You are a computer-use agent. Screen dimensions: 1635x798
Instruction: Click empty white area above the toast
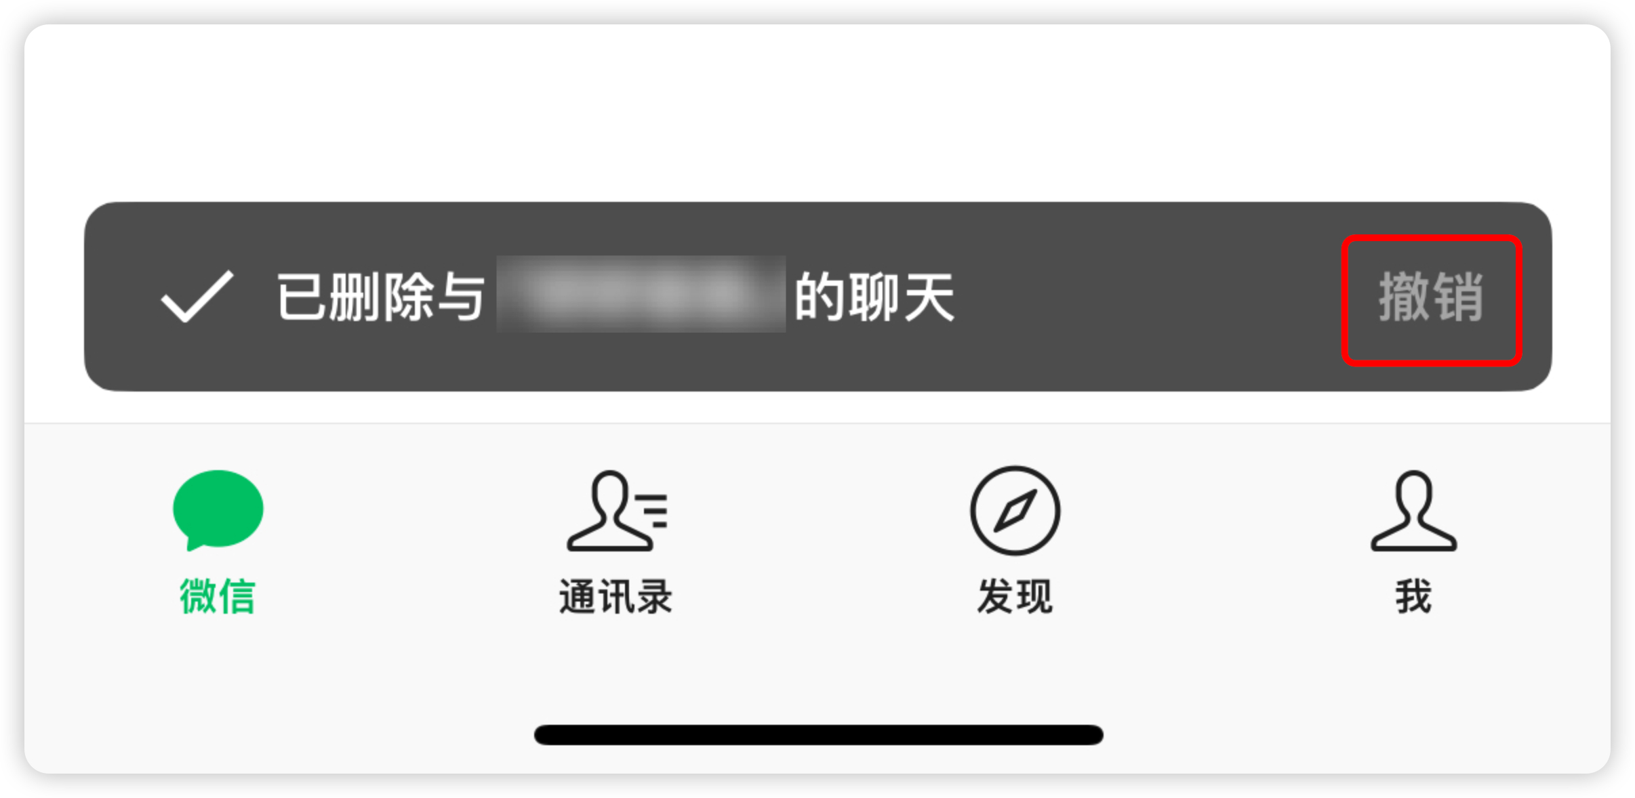coord(818,112)
